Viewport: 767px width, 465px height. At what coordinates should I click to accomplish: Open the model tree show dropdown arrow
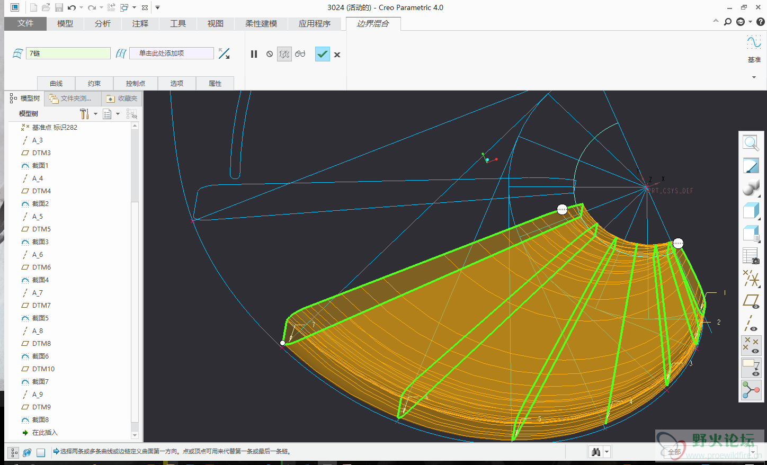pos(118,114)
